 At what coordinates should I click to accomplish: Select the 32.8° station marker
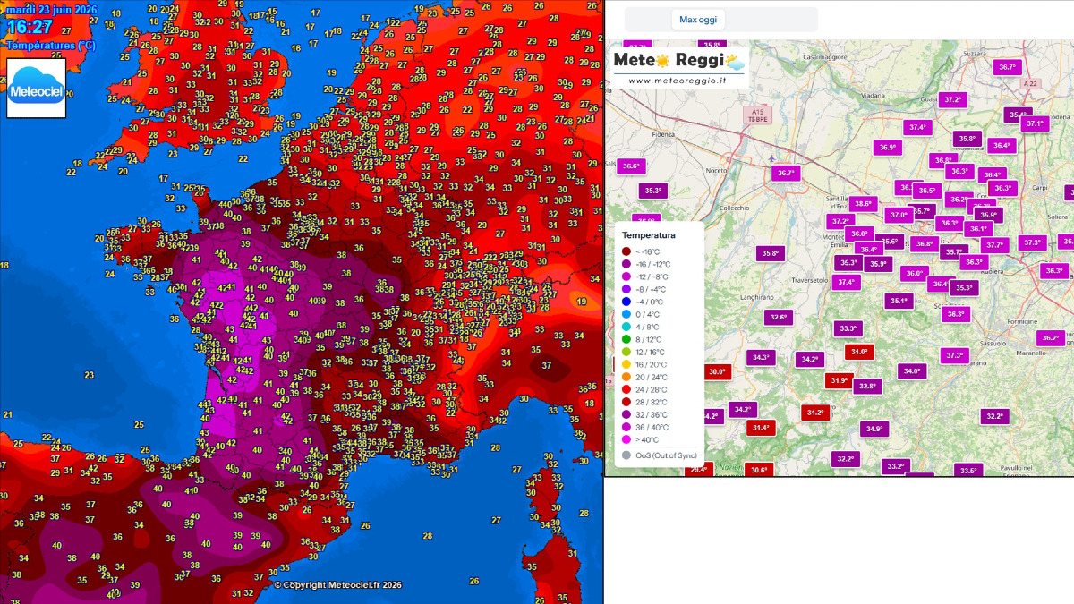click(866, 387)
